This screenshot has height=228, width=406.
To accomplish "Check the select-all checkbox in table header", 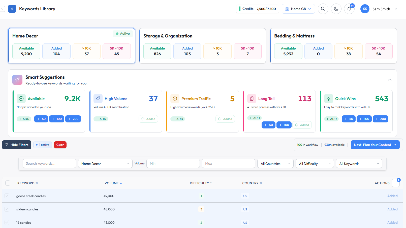I will pyautogui.click(x=8, y=183).
